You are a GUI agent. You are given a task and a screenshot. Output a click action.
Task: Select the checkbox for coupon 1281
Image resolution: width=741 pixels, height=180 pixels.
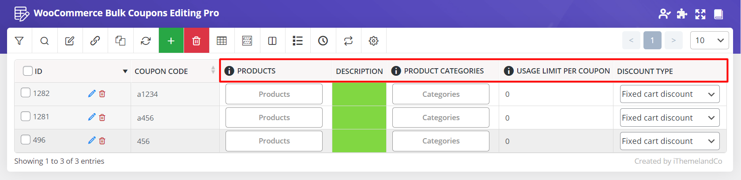tap(26, 116)
